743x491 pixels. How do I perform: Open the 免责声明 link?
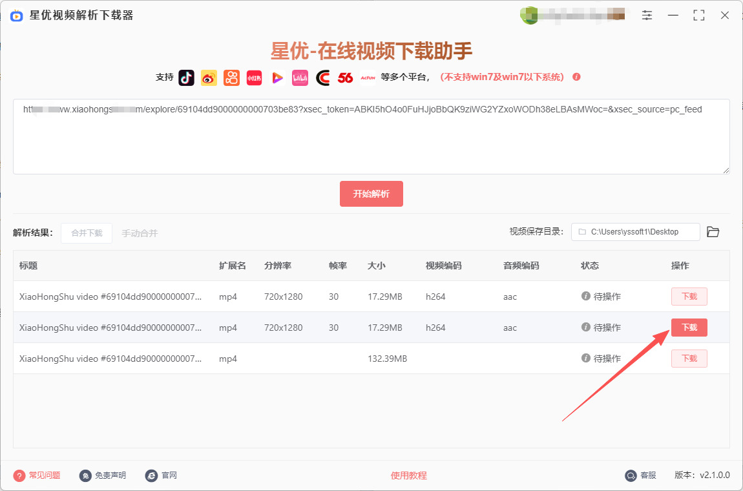pyautogui.click(x=110, y=475)
